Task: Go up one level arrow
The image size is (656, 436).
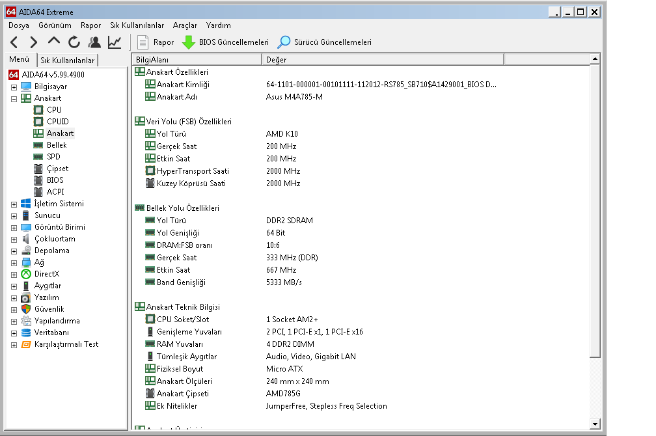Action: [54, 42]
